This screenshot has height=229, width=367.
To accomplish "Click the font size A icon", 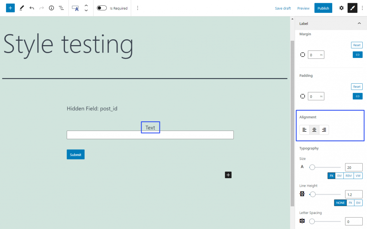I will point(302,167).
